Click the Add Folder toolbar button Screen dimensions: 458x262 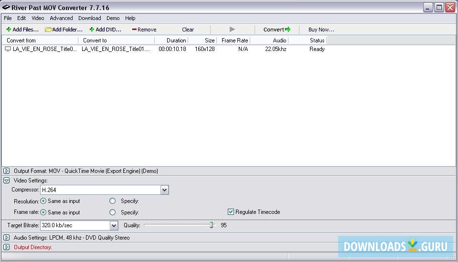64,30
